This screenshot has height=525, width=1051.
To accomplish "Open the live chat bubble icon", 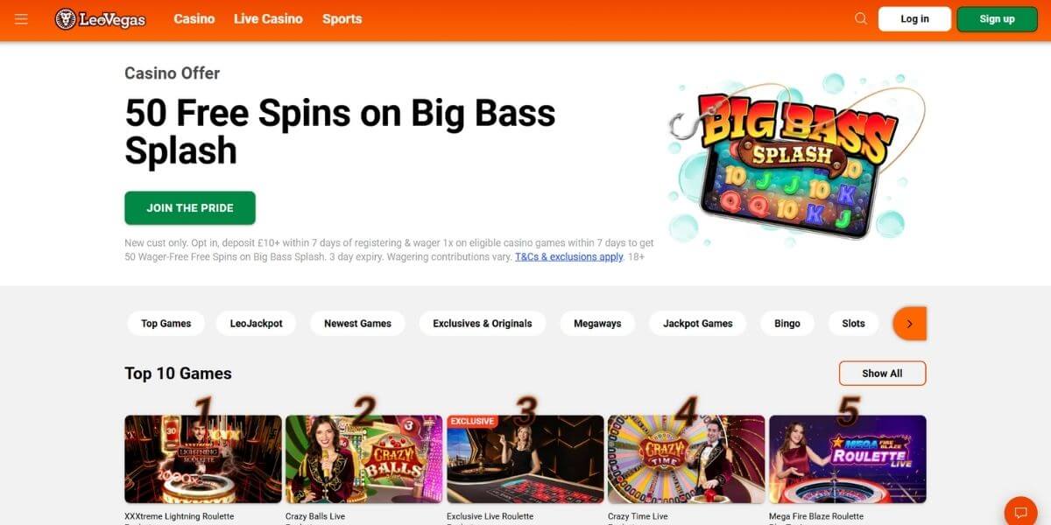I will [1020, 512].
